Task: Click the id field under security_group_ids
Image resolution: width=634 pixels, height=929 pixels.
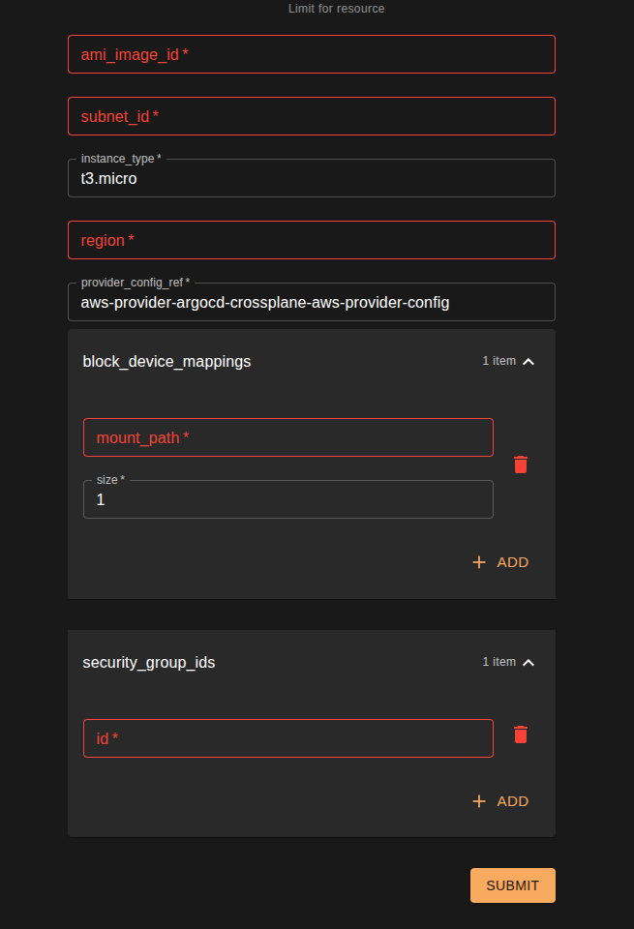Action: (x=287, y=738)
